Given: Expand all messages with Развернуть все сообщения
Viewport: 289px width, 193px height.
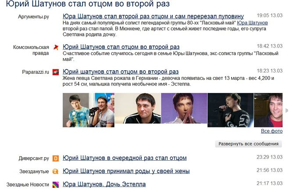Looking at the screenshot, I should [x=248, y=144].
